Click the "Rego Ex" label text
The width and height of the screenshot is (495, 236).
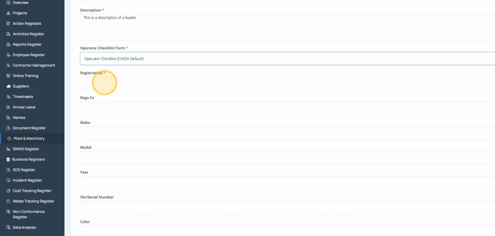pos(87,98)
